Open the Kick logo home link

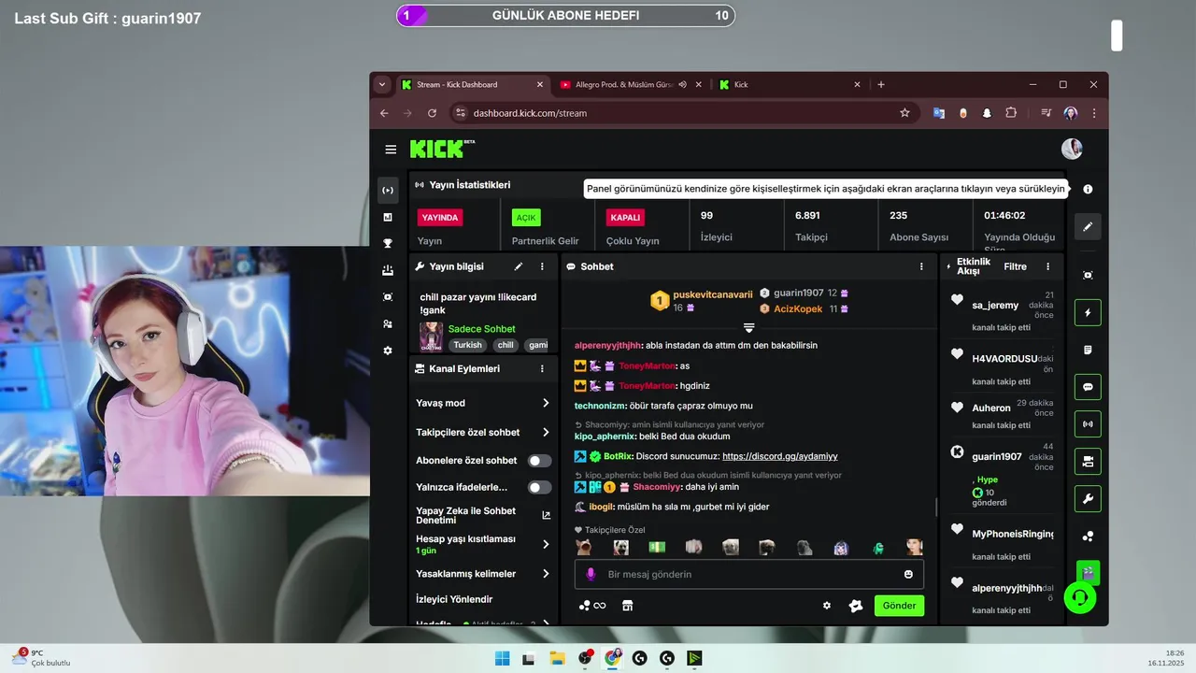coord(442,149)
